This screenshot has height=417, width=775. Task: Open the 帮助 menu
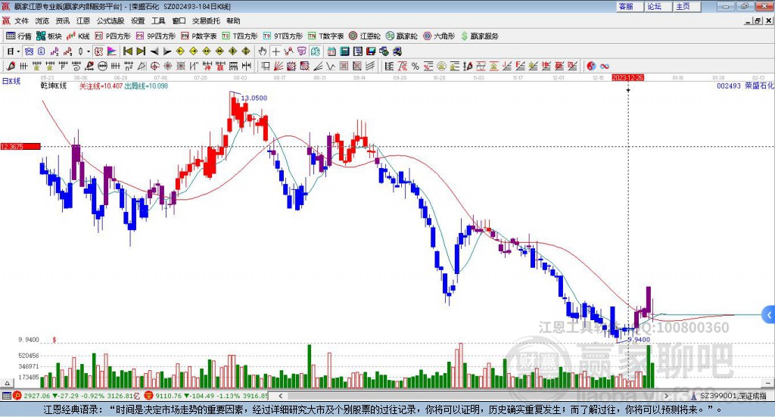tap(233, 20)
